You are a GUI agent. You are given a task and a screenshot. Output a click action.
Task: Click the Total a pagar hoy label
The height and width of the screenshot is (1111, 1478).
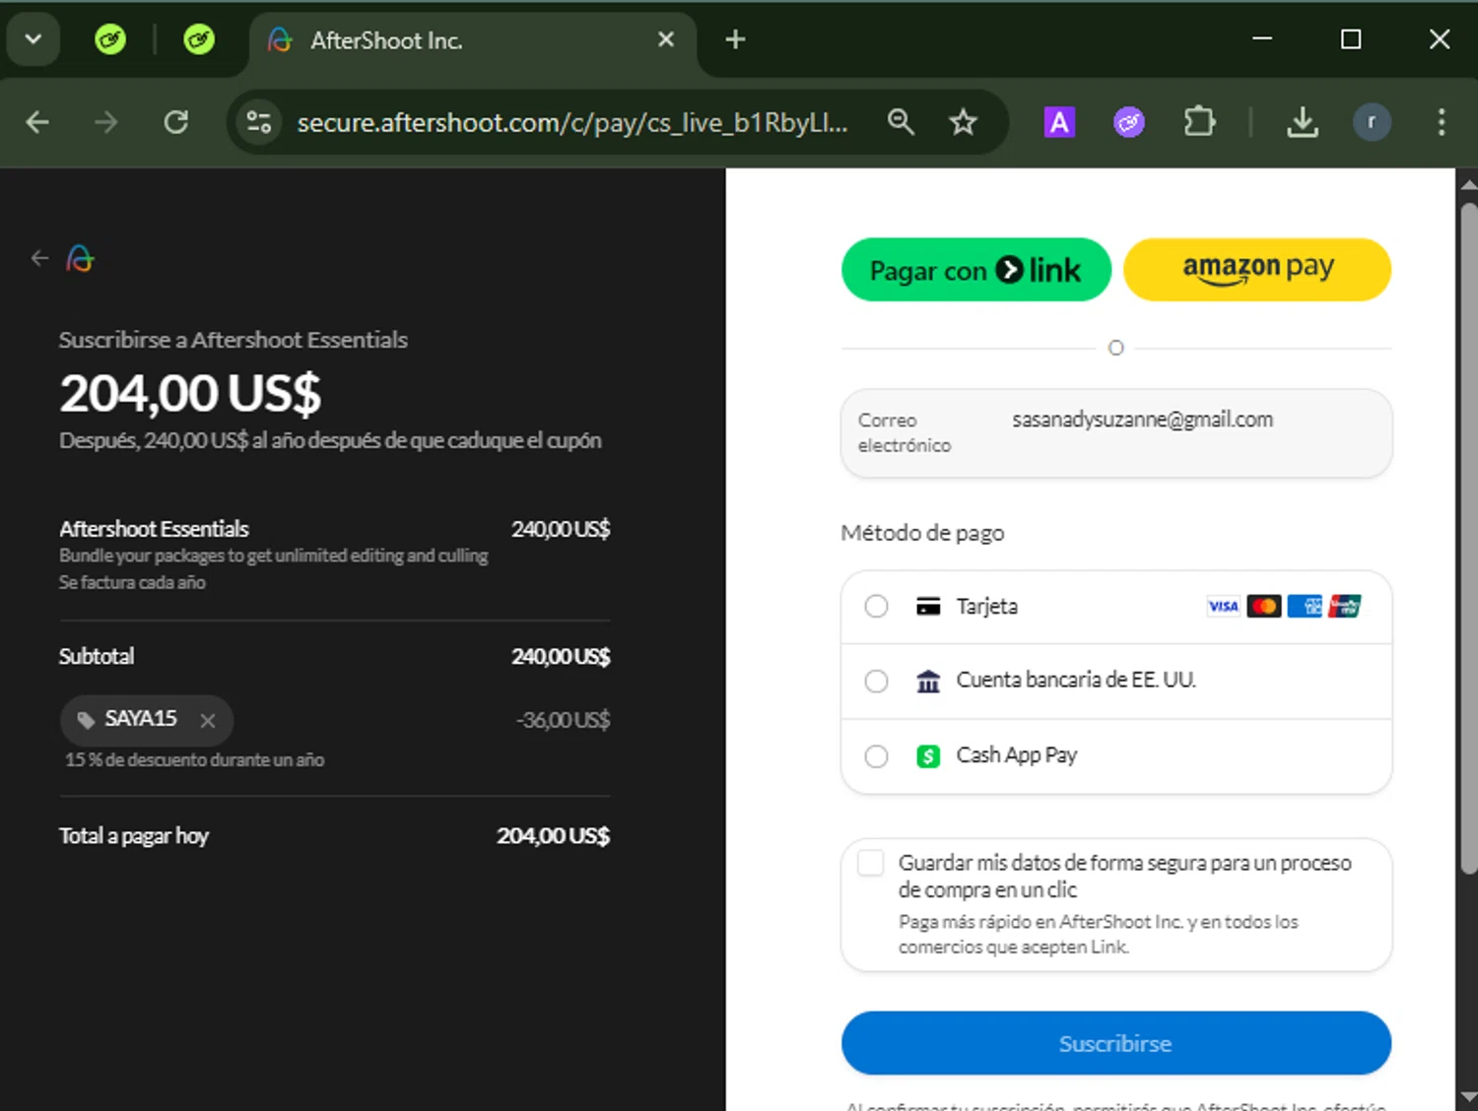(x=134, y=836)
